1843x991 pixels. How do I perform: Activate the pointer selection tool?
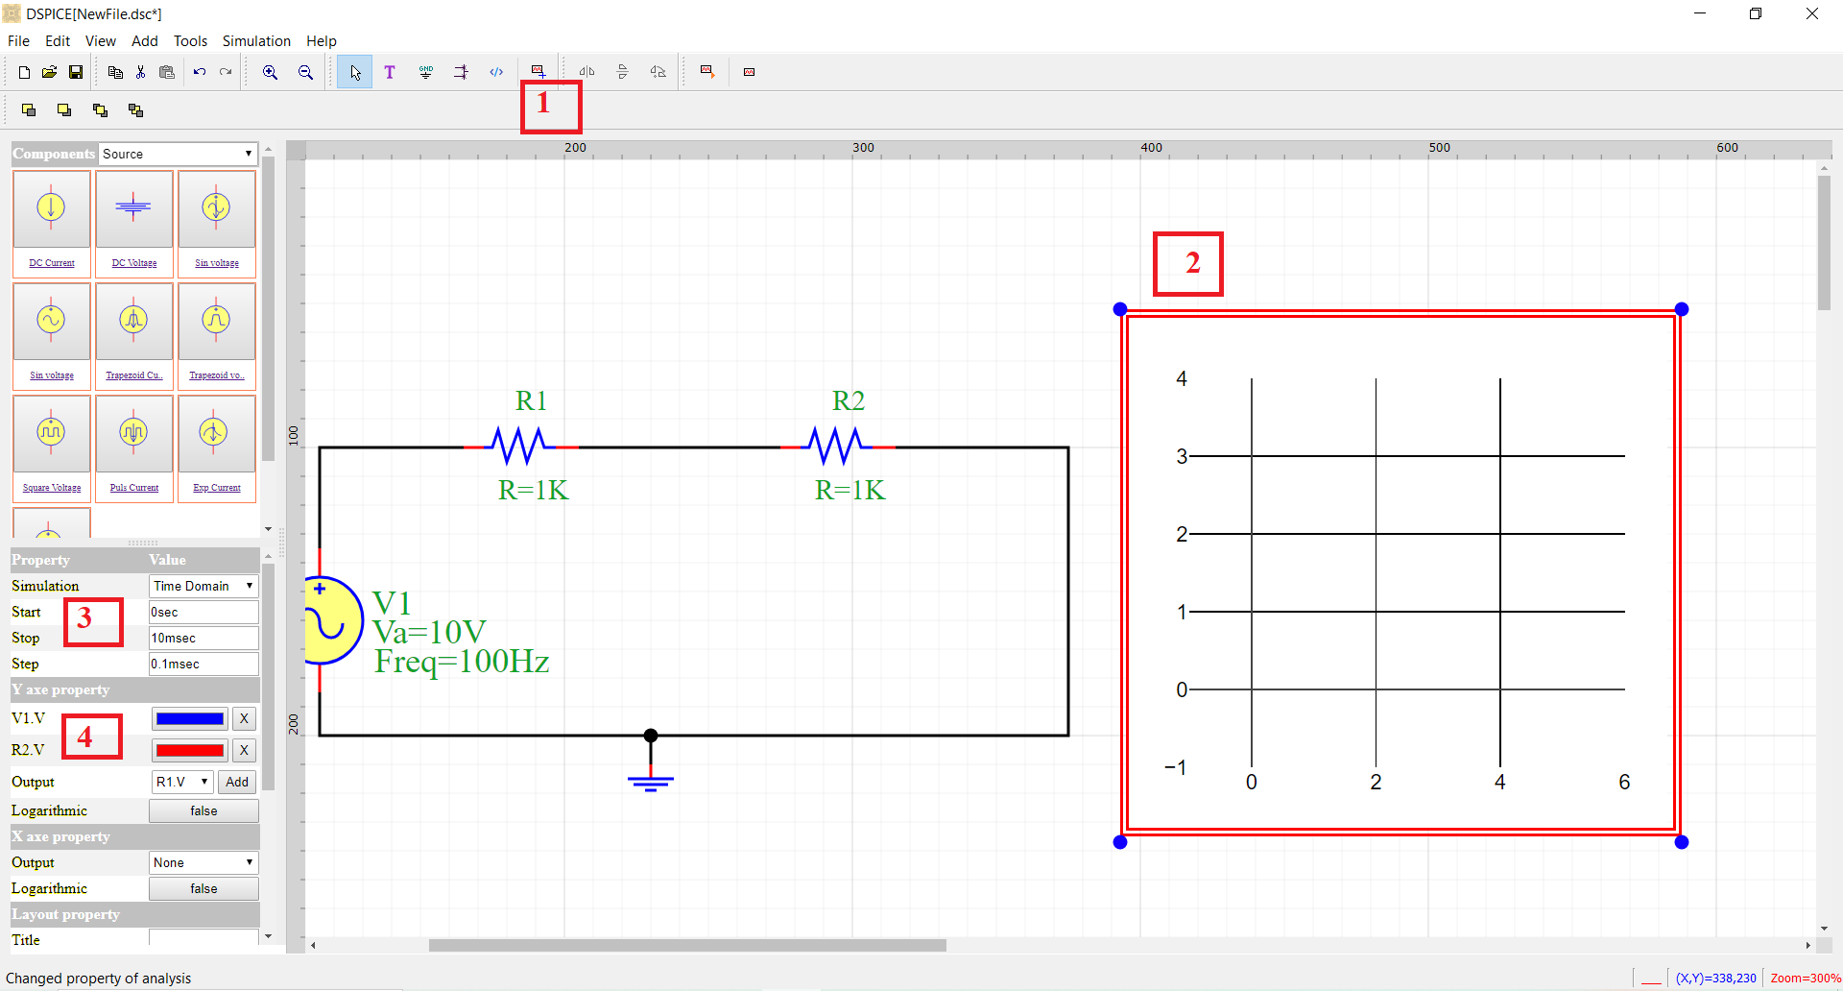(x=355, y=72)
